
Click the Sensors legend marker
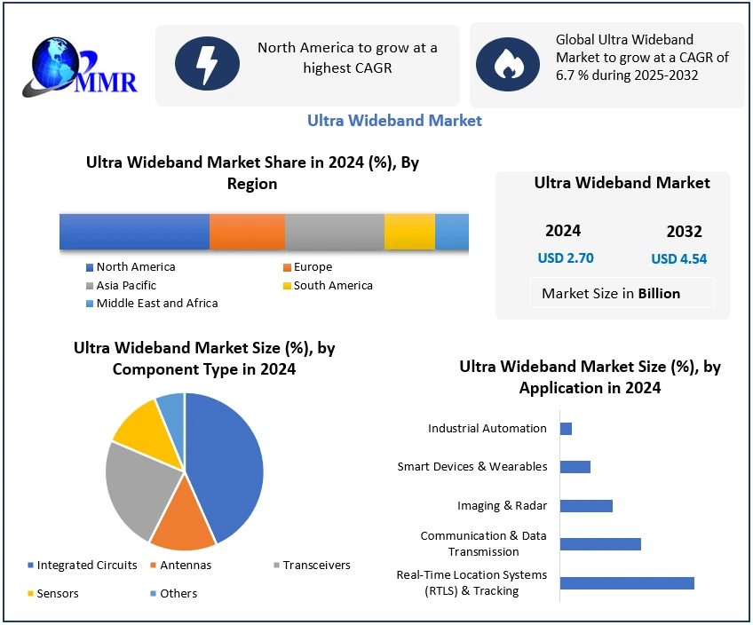tap(31, 593)
